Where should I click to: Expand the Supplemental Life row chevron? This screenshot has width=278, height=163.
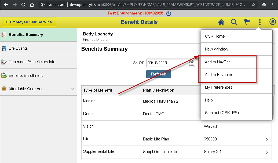(266, 152)
